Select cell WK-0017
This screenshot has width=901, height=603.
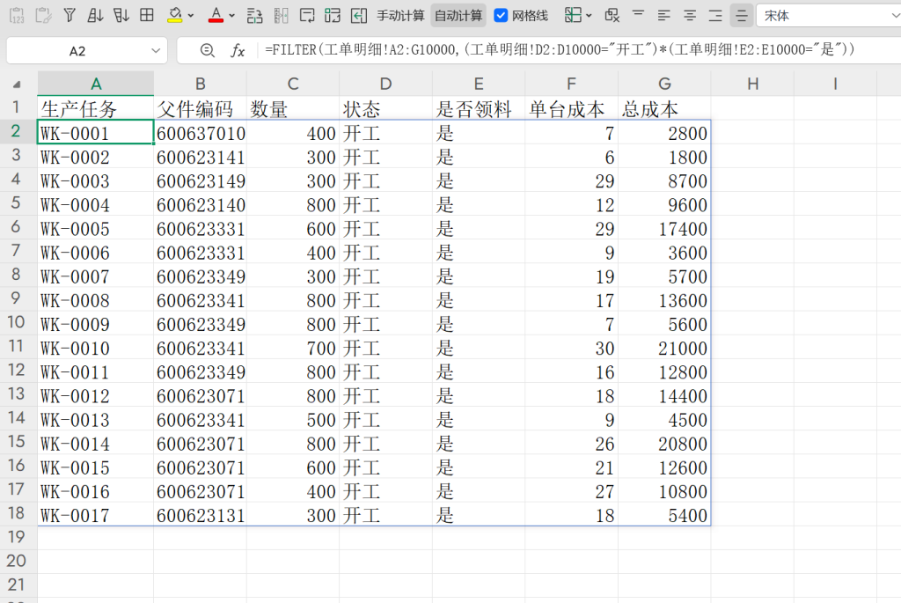click(x=96, y=514)
